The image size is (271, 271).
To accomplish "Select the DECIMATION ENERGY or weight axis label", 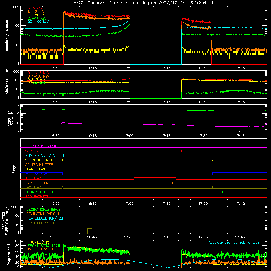I will [5, 220].
